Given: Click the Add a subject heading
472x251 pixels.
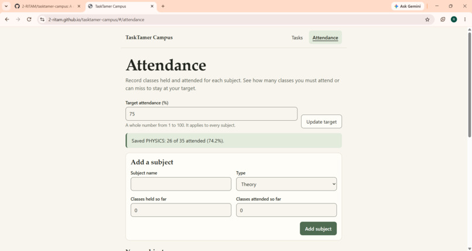Looking at the screenshot, I should [x=152, y=162].
